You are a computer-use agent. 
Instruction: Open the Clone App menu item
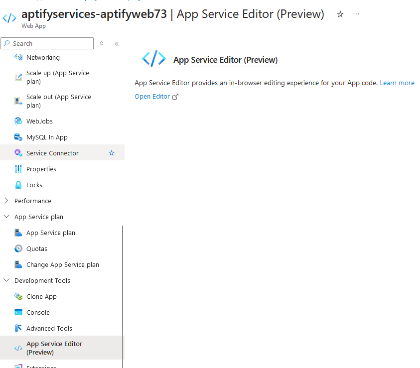click(41, 296)
